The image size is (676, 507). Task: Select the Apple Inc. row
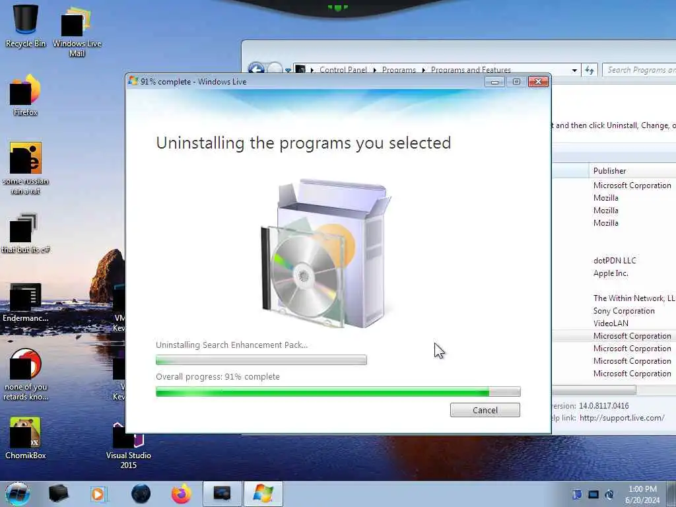point(611,273)
